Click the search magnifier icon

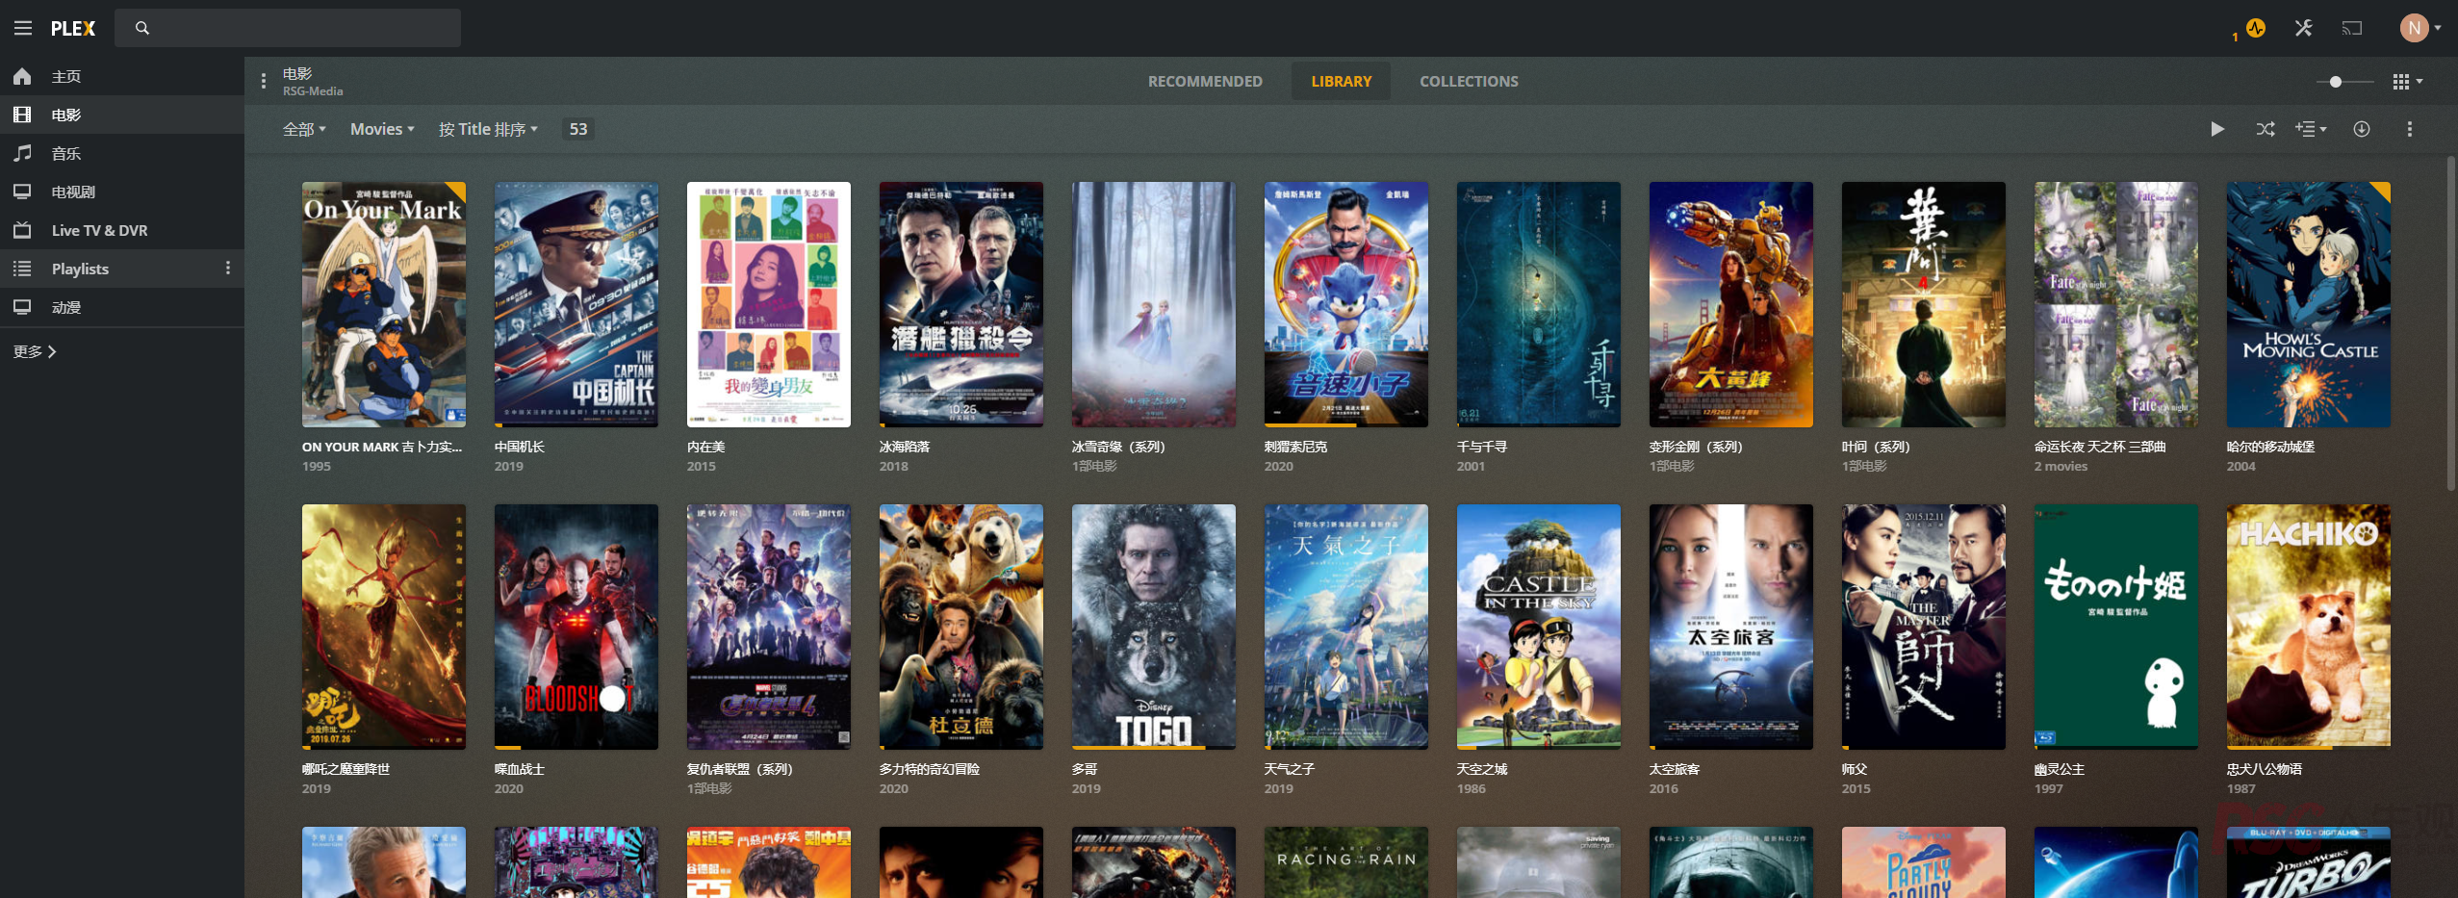[142, 28]
